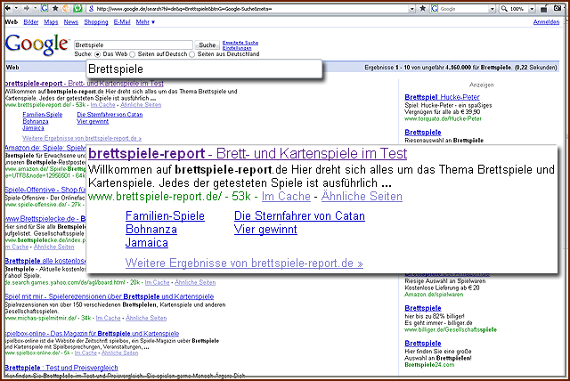Open the enlarged Bohnanza sitelink
570x381 pixels.
(x=151, y=229)
